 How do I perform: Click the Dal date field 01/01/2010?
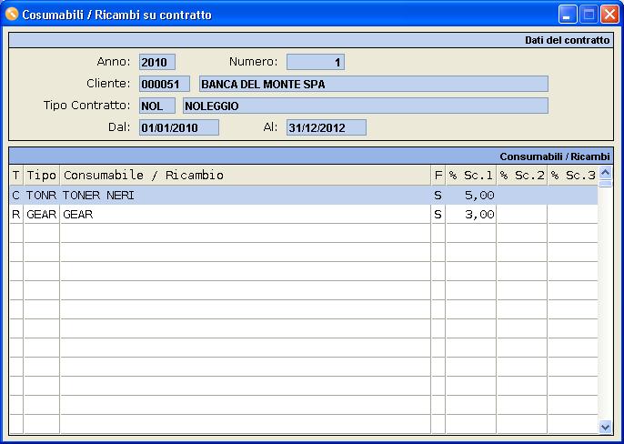tap(178, 127)
